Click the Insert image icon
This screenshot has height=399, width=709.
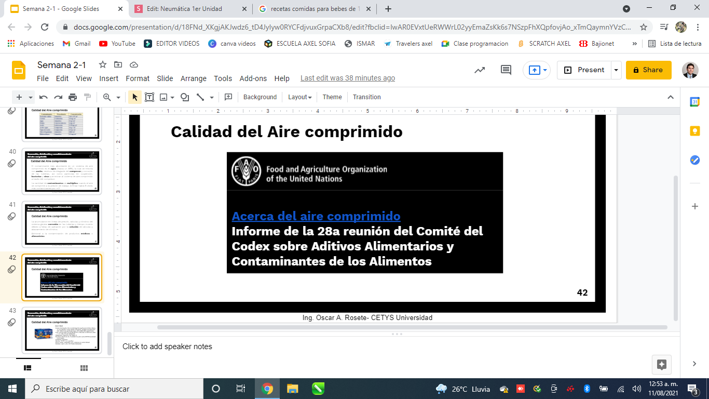tap(163, 97)
